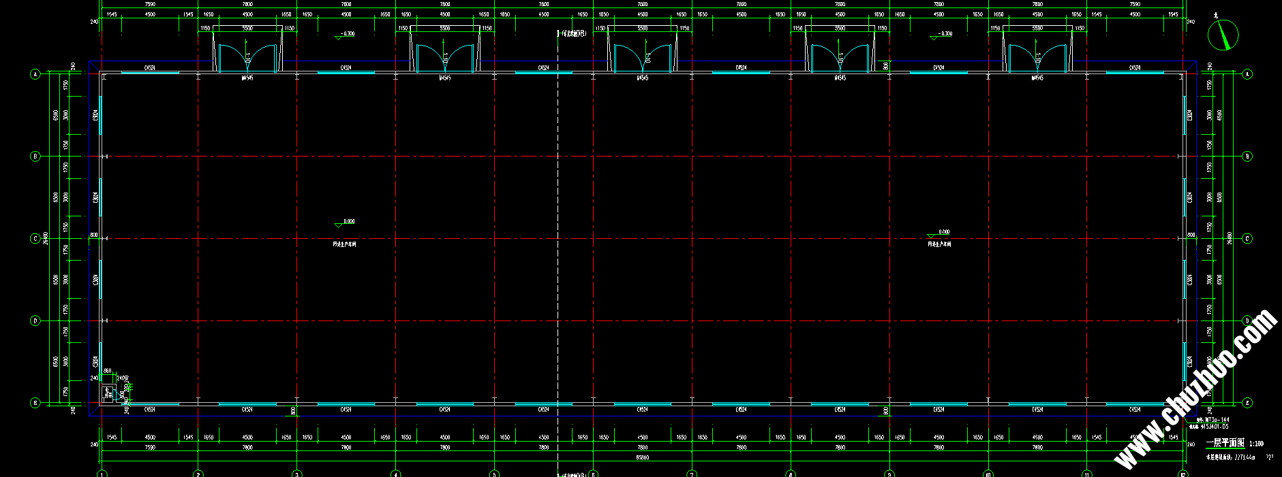Select left grid axis bubble B
The image size is (1282, 477).
35,157
